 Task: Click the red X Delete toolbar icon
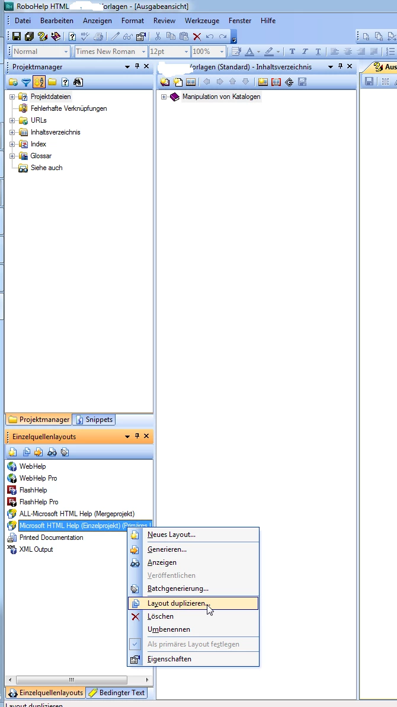pyautogui.click(x=197, y=37)
